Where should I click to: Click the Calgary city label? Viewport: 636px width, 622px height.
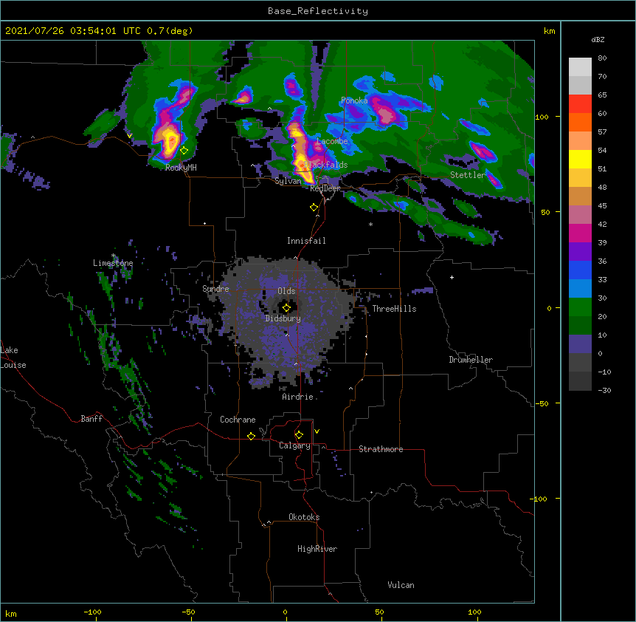[295, 445]
